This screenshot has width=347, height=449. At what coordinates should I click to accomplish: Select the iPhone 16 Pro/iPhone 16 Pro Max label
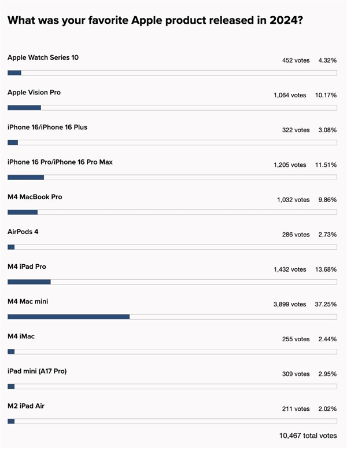[x=60, y=162]
